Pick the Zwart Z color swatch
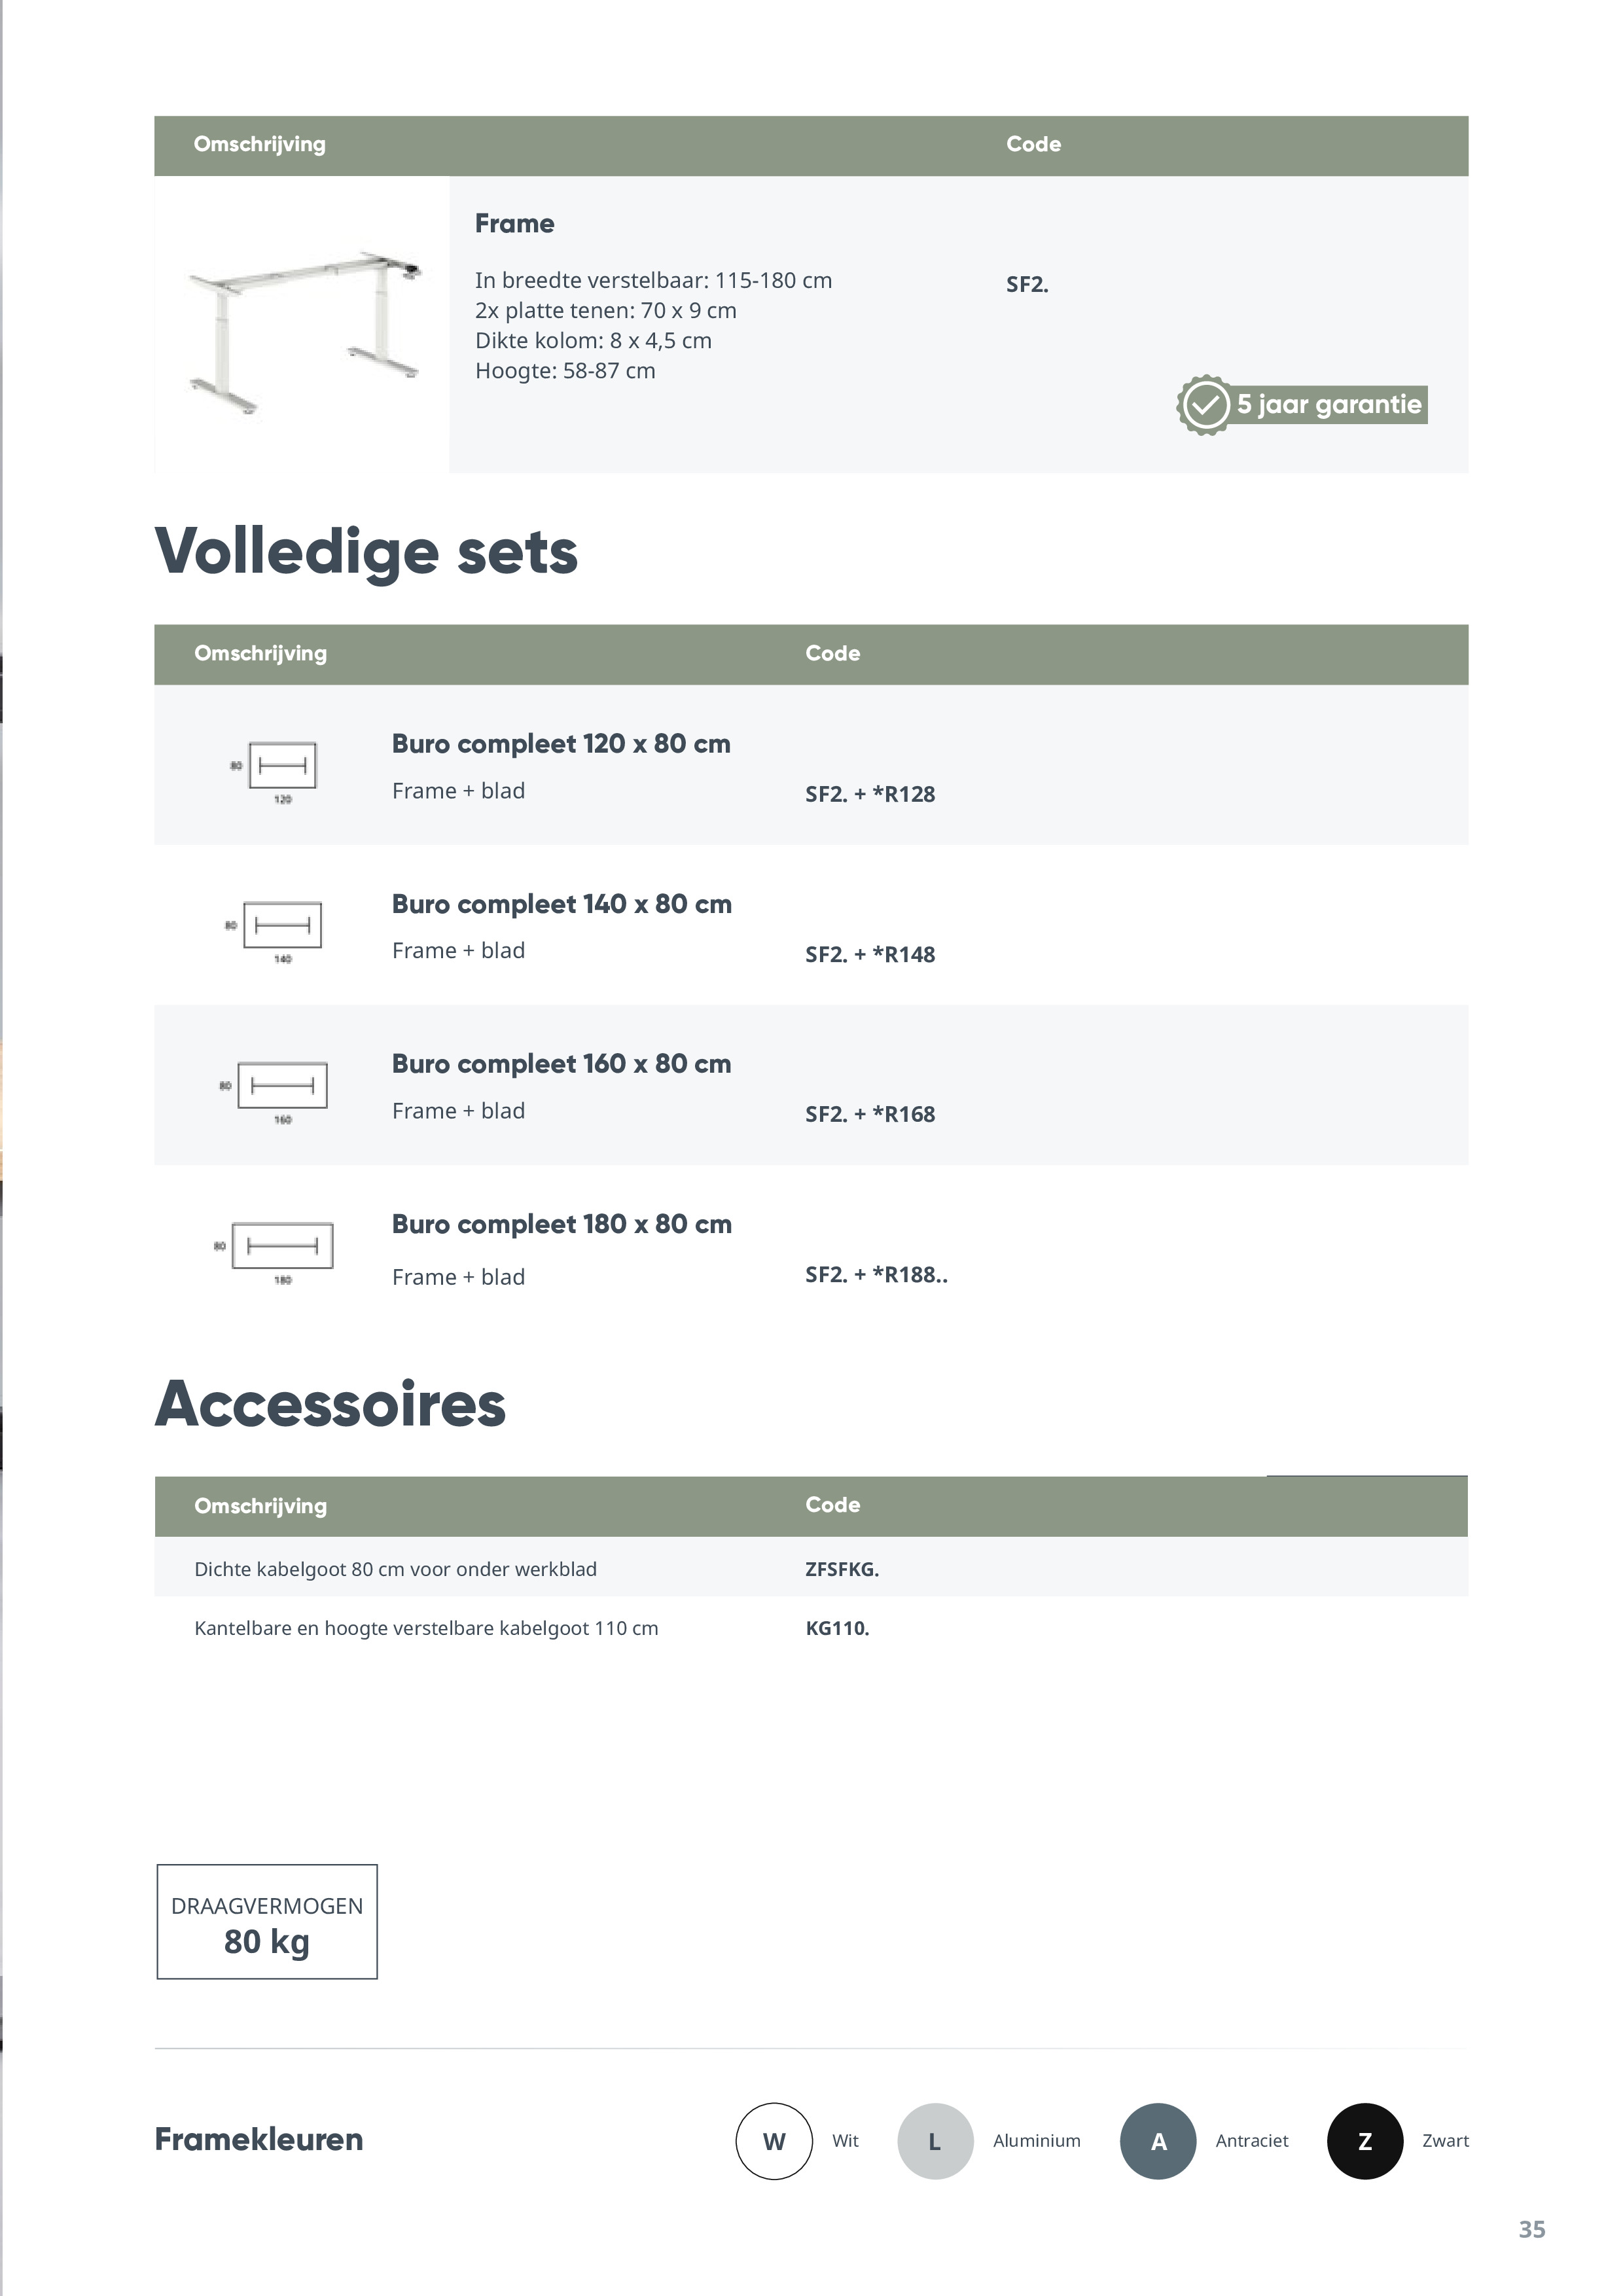The image size is (1623, 2296). point(1365,2141)
